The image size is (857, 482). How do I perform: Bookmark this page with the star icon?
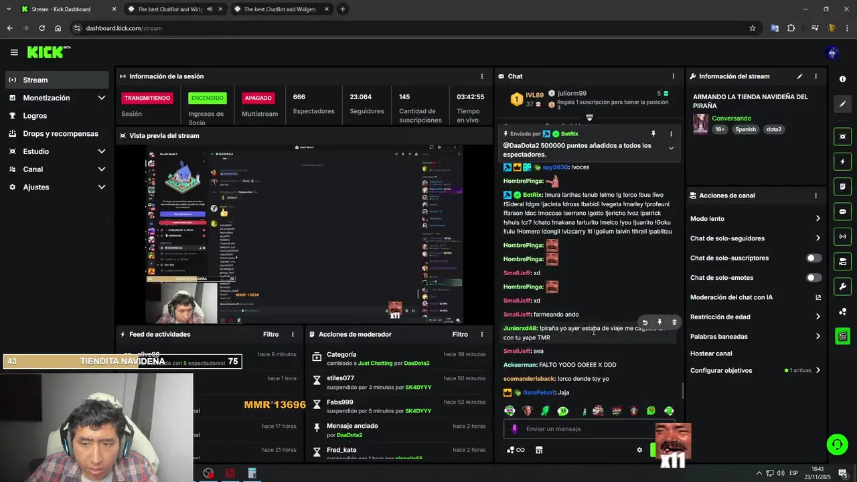[x=753, y=28]
